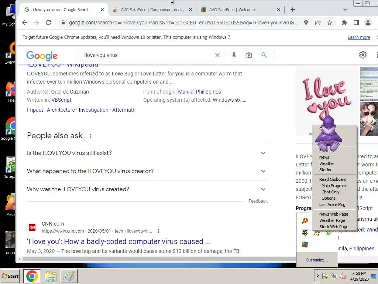The height and width of the screenshot is (284, 378).
Task: Jump to the Investigation section link
Action: click(x=93, y=110)
